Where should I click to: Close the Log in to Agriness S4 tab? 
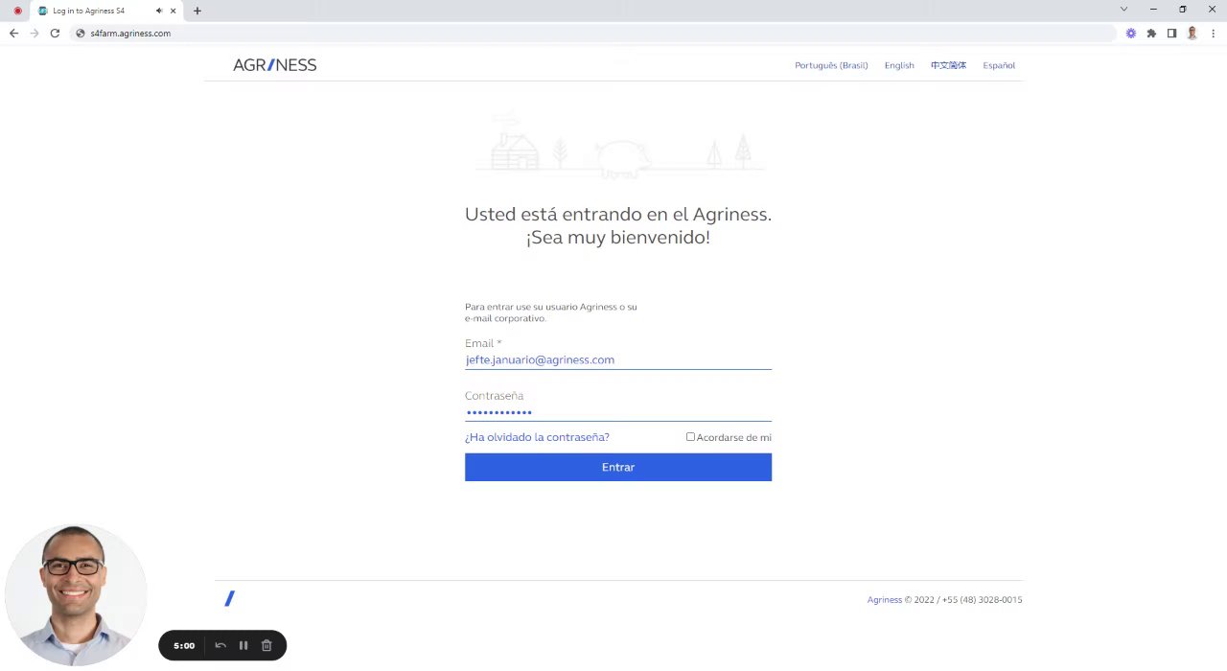tap(174, 11)
